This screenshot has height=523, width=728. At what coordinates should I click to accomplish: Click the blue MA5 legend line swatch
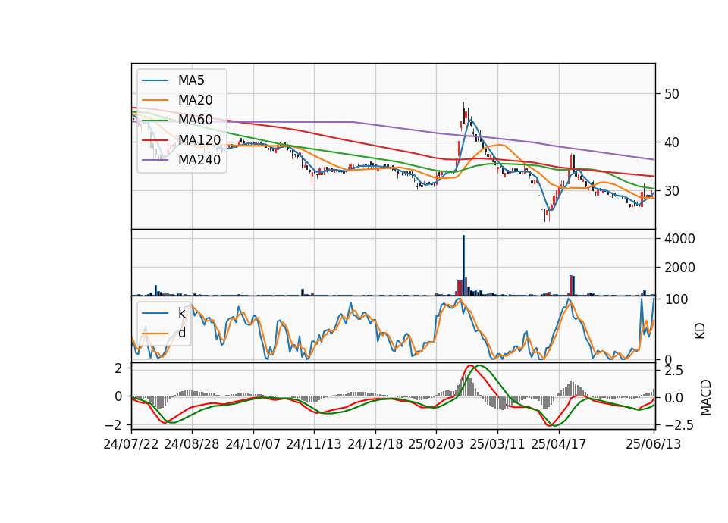click(x=155, y=81)
